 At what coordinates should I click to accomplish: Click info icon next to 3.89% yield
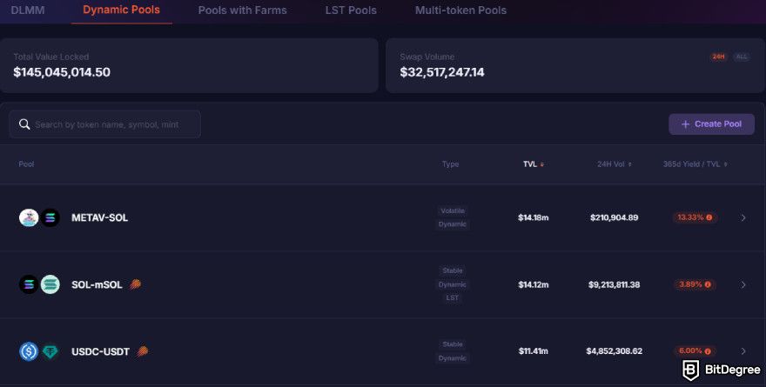708,284
